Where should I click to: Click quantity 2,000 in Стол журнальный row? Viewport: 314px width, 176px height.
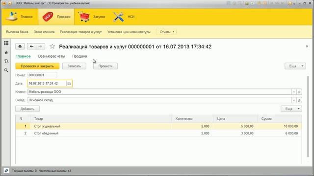coord(192,126)
